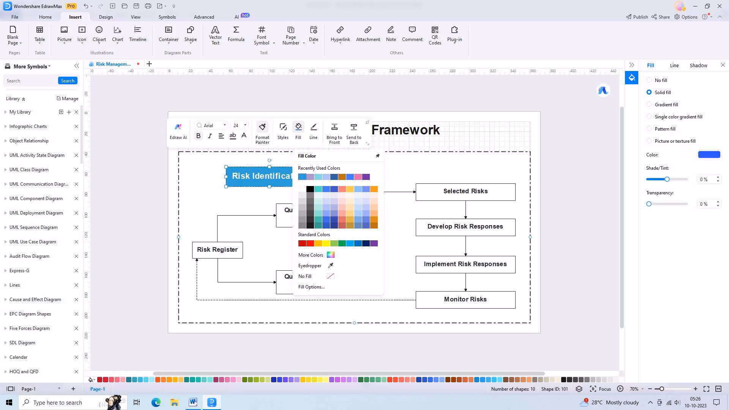The image size is (729, 410).
Task: Pin the Fill Color popup
Action: [x=377, y=156]
